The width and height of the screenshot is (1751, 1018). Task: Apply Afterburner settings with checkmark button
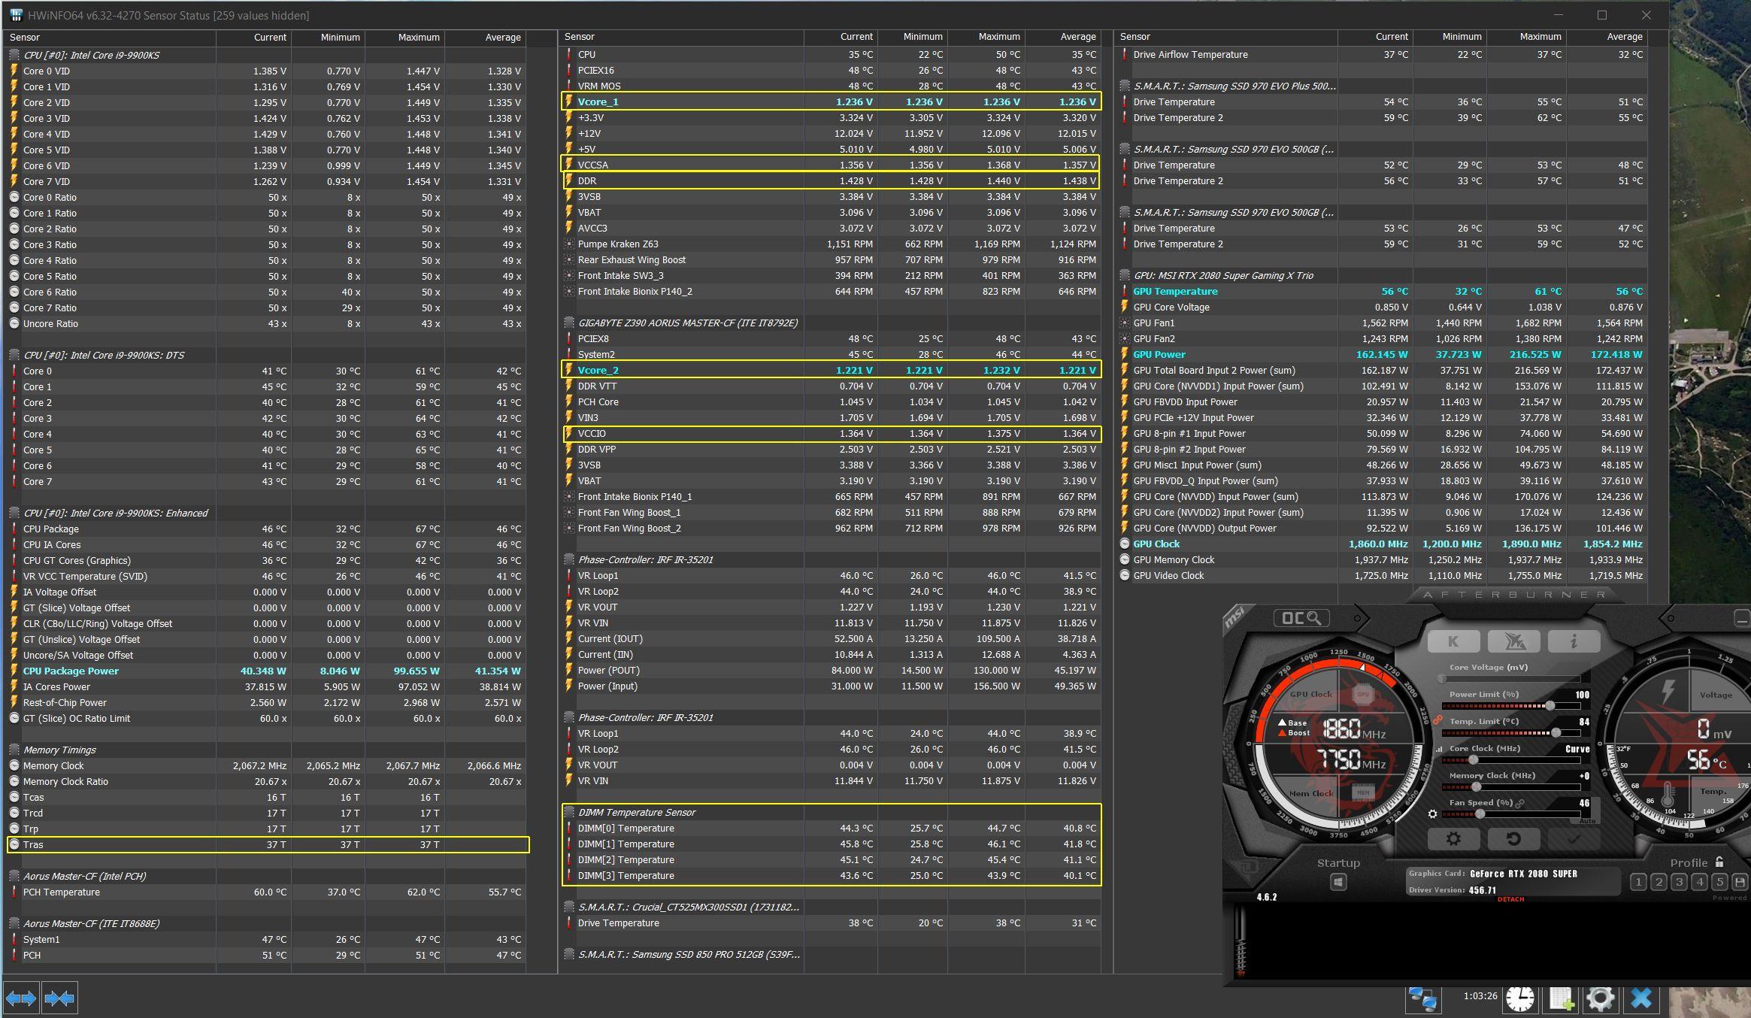click(1574, 839)
